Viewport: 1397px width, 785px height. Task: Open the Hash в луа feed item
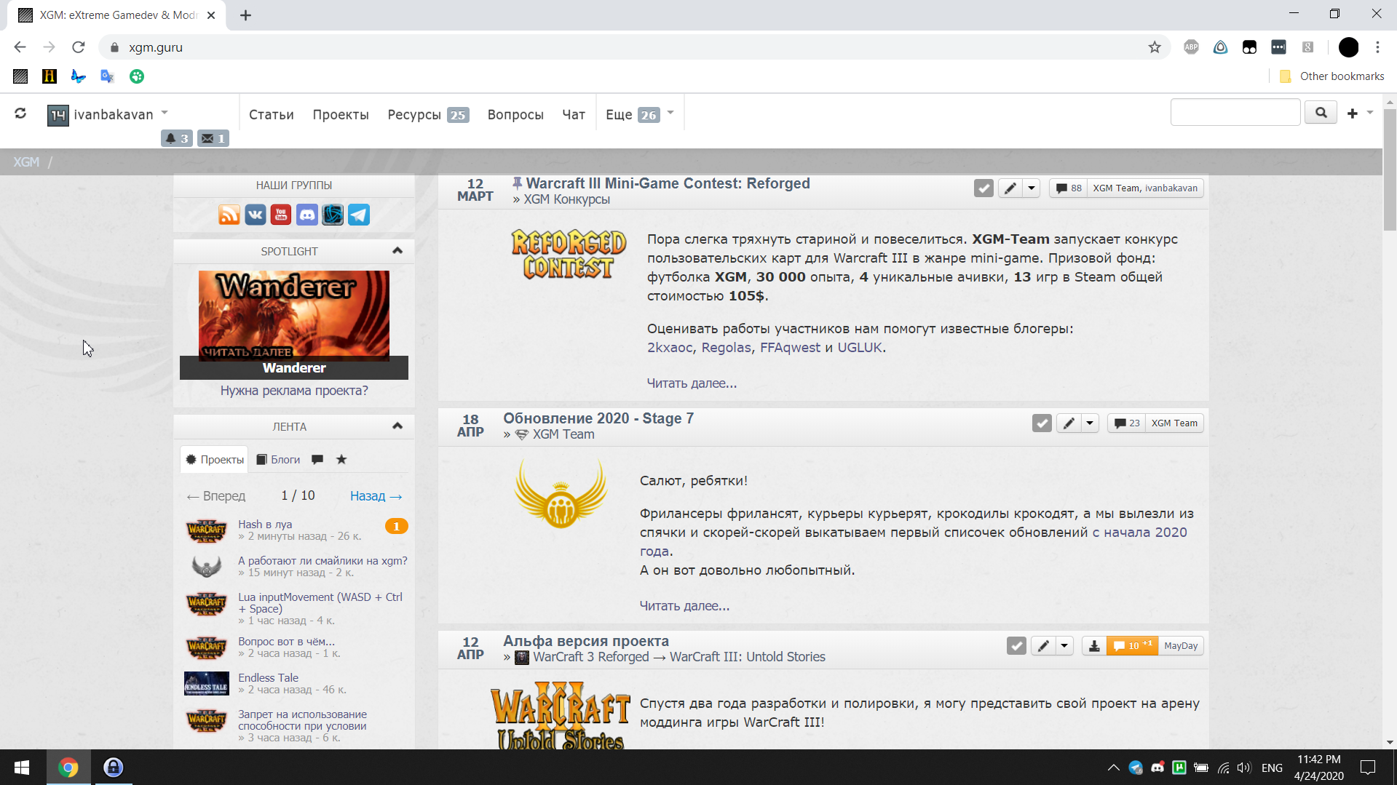click(x=265, y=525)
